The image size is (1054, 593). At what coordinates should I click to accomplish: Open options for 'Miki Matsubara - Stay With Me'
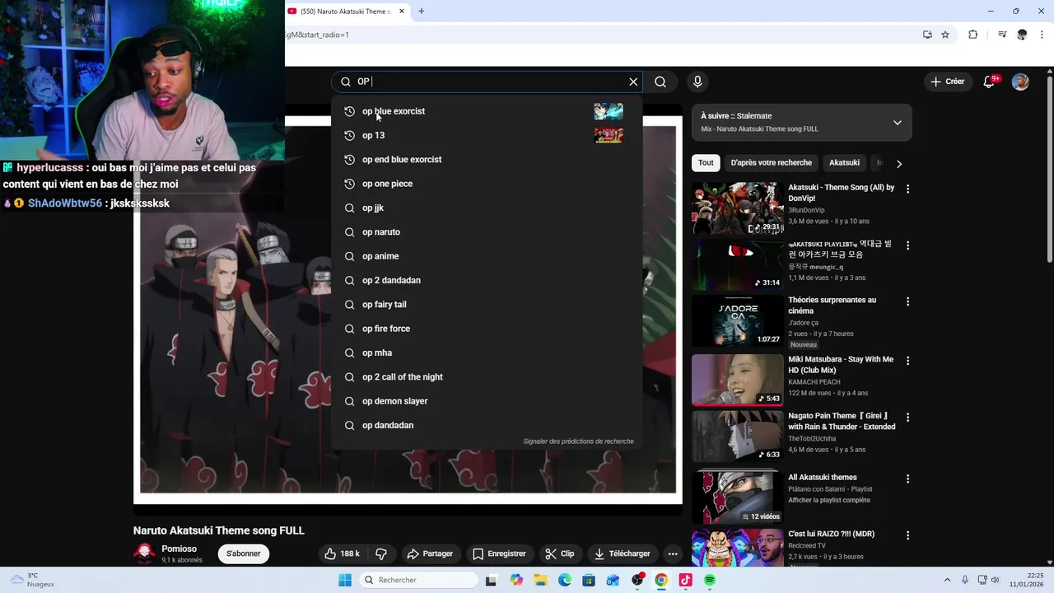[907, 361]
